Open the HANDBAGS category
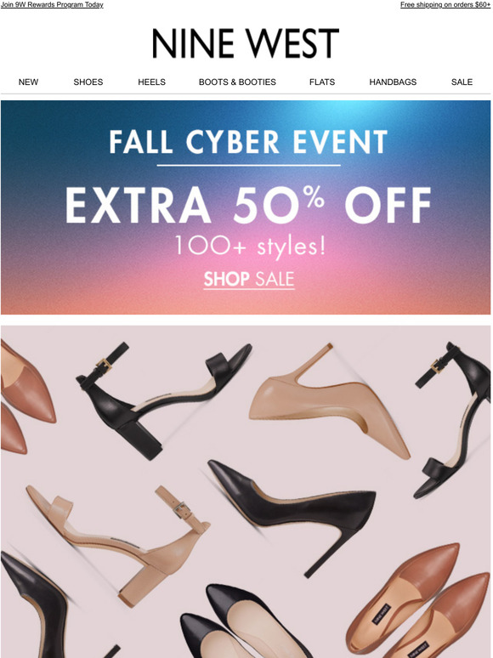The width and height of the screenshot is (493, 658). (x=393, y=82)
